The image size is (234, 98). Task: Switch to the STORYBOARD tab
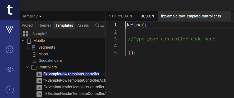[121, 16]
